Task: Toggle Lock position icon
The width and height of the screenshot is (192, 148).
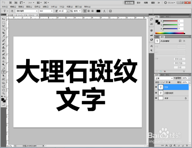Action: point(167,82)
